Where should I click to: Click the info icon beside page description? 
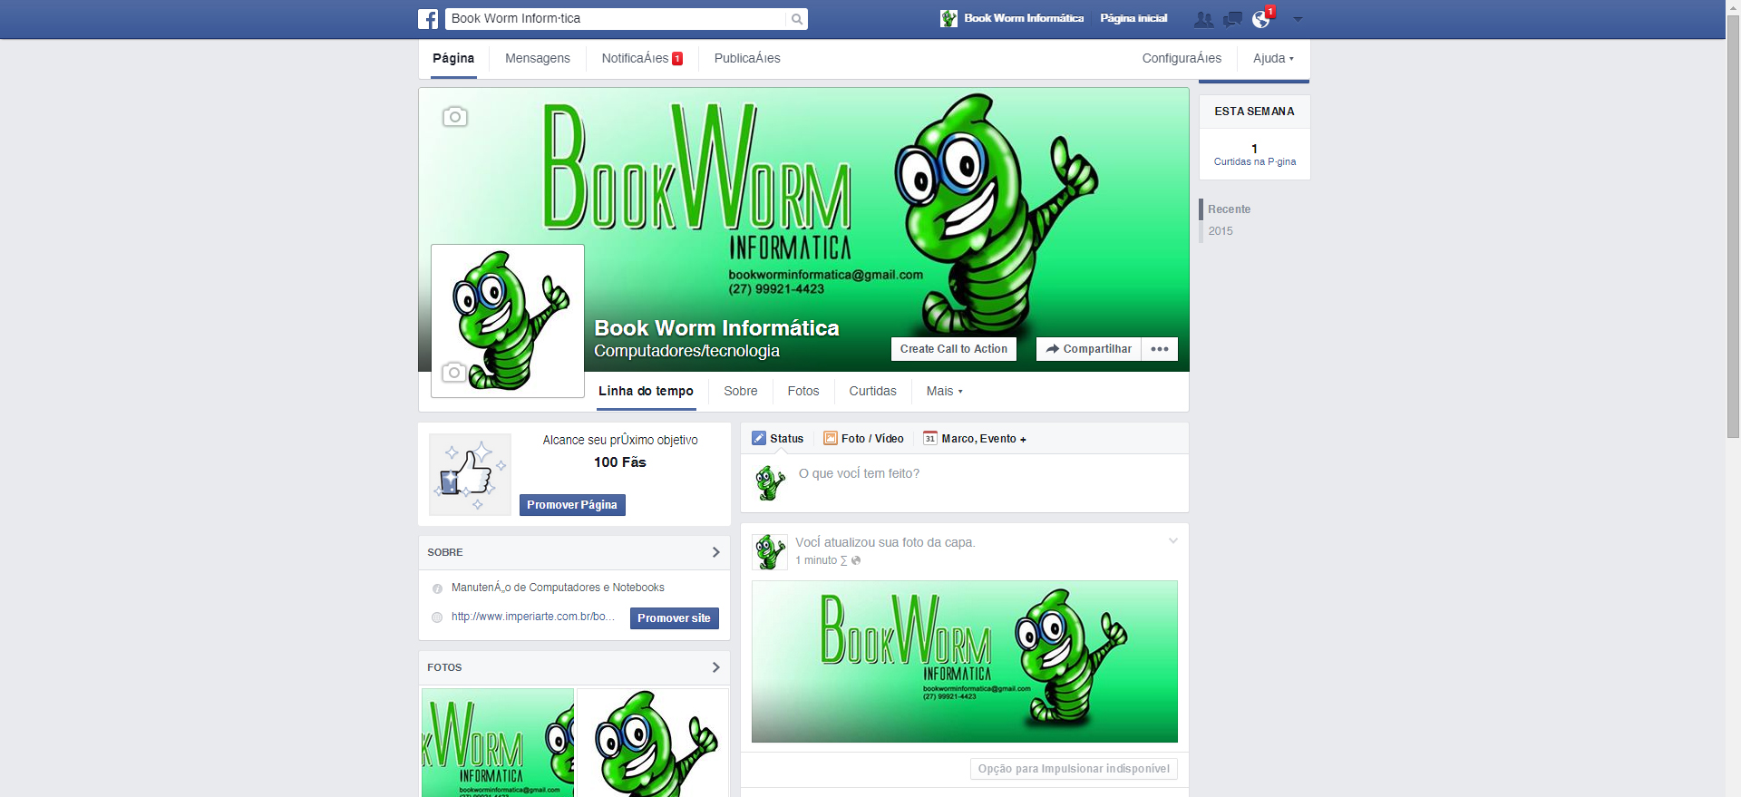[437, 588]
